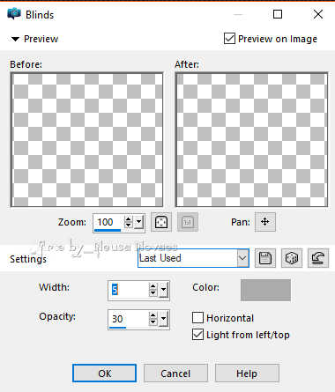Enable the Horizontal checkbox
This screenshot has height=392, width=335.
tap(197, 317)
